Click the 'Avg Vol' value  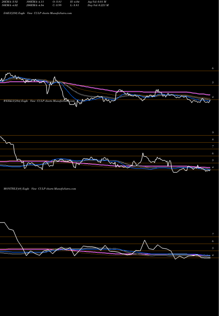(97, 2)
